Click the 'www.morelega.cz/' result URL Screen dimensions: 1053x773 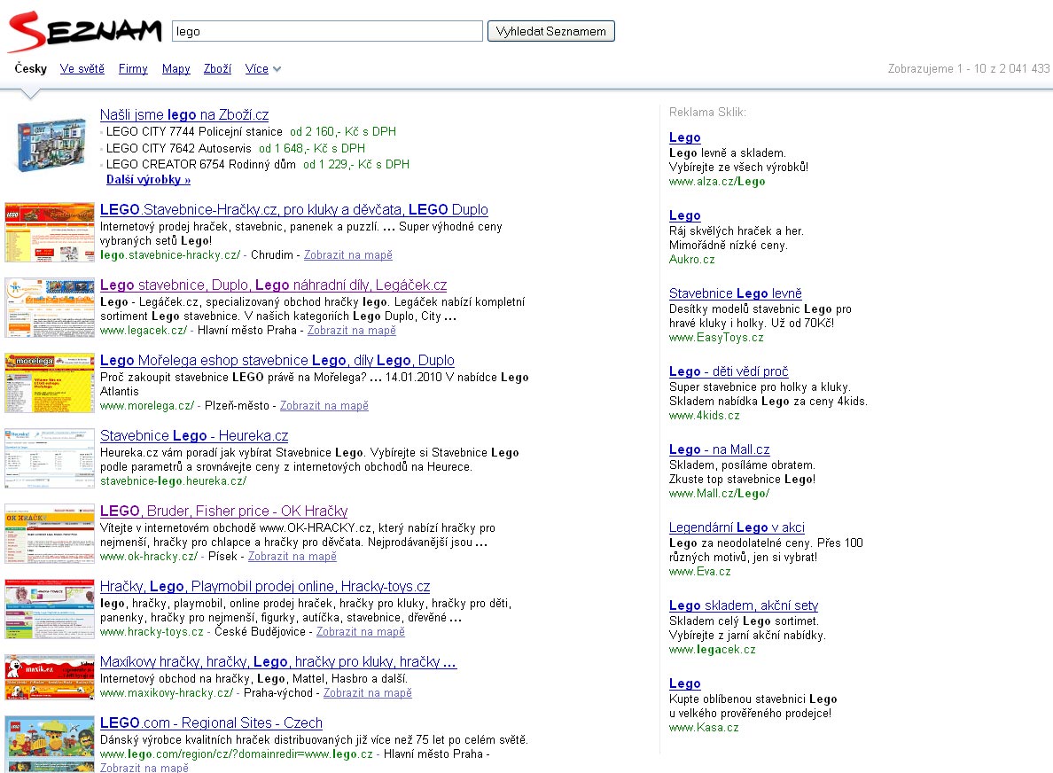(147, 406)
